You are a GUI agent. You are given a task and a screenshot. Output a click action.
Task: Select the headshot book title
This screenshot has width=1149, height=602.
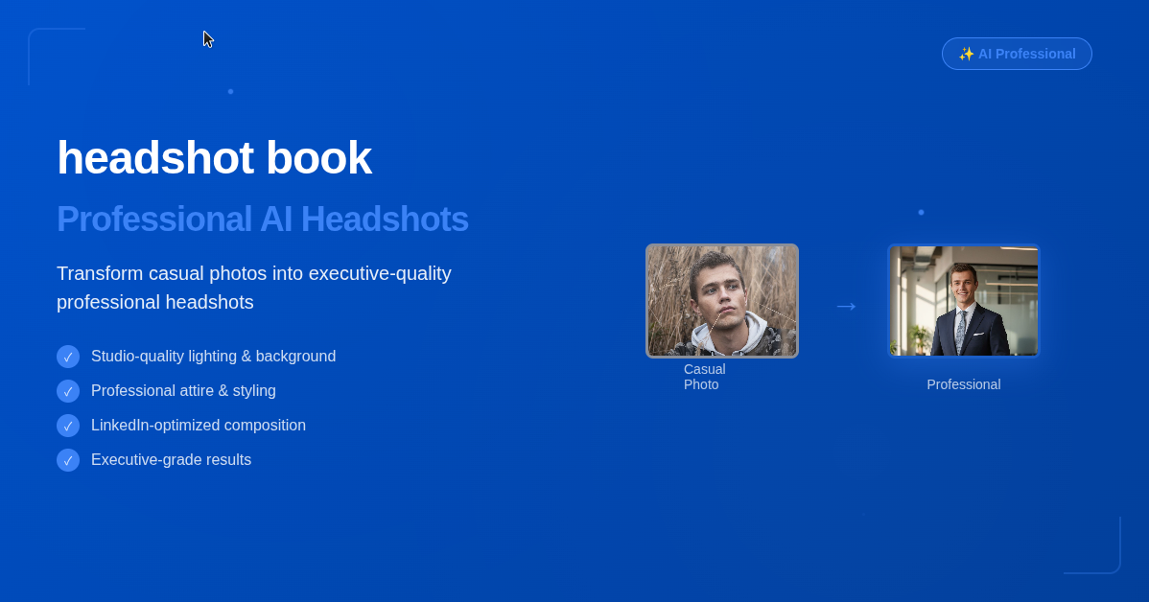[x=214, y=157]
